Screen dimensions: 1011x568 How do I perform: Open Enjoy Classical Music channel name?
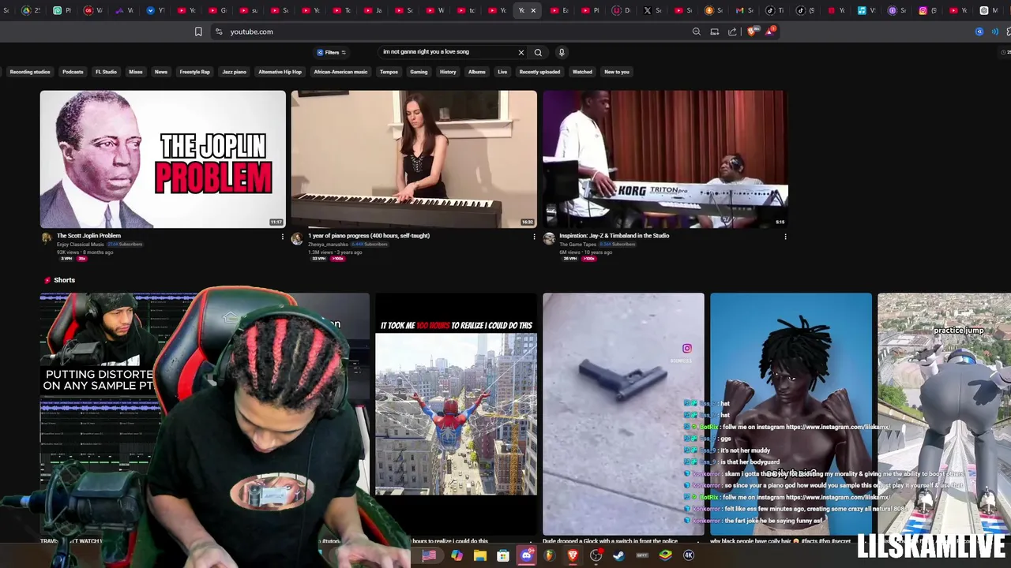(x=81, y=245)
